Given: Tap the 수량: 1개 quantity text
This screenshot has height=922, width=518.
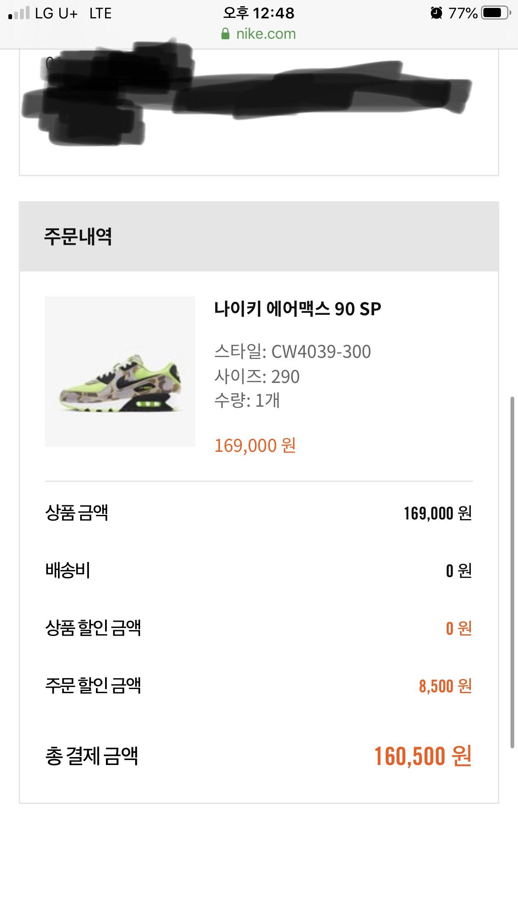Looking at the screenshot, I should click(247, 400).
